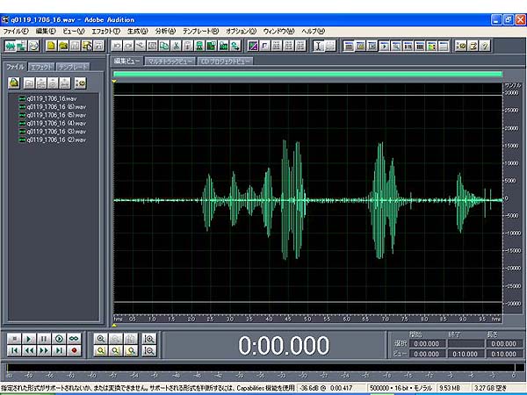The height and width of the screenshot is (395, 527).
Task: Click the circled Play to End button
Action: pyautogui.click(x=59, y=339)
